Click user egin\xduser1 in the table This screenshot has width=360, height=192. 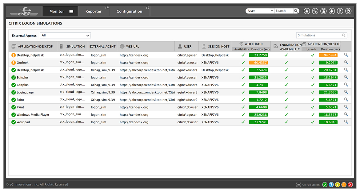tap(187, 70)
